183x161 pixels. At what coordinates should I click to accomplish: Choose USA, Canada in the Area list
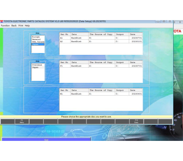(38, 42)
